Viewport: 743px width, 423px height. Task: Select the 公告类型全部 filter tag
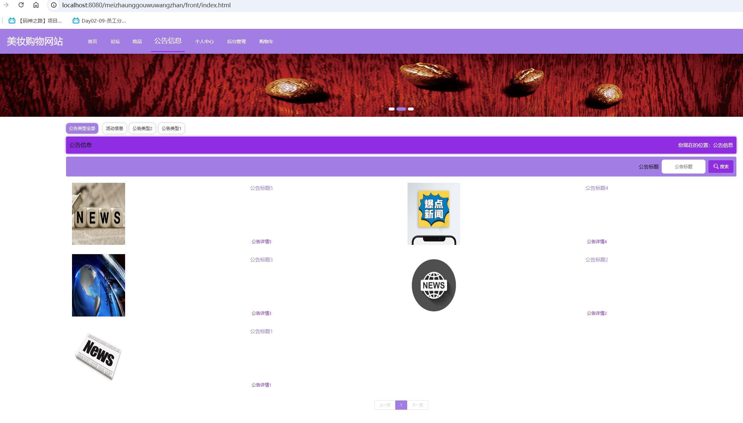(x=82, y=128)
